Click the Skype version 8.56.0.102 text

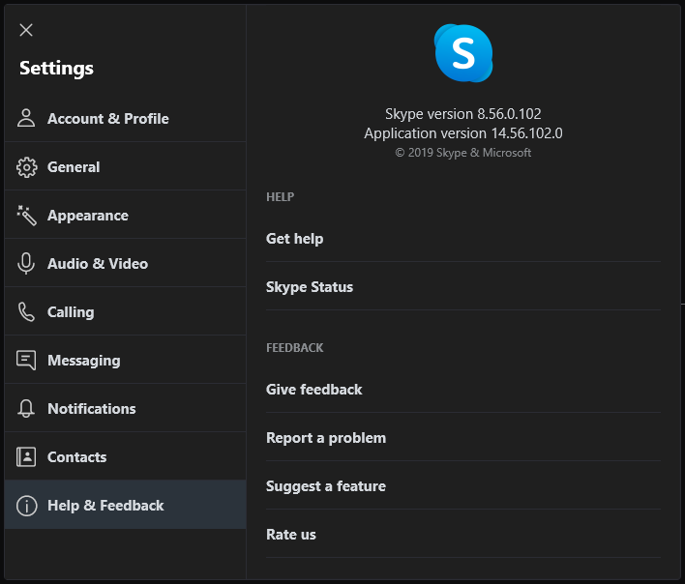463,114
